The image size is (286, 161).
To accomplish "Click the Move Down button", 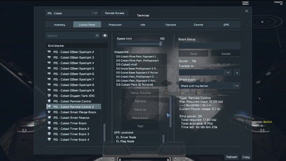I will (x=140, y=118).
